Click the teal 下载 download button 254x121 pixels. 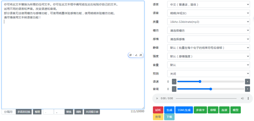click(169, 117)
